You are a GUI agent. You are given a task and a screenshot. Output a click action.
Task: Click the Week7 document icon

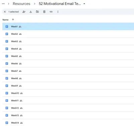point(7,71)
